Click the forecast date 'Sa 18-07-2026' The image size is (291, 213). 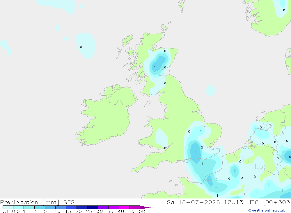tap(193, 202)
